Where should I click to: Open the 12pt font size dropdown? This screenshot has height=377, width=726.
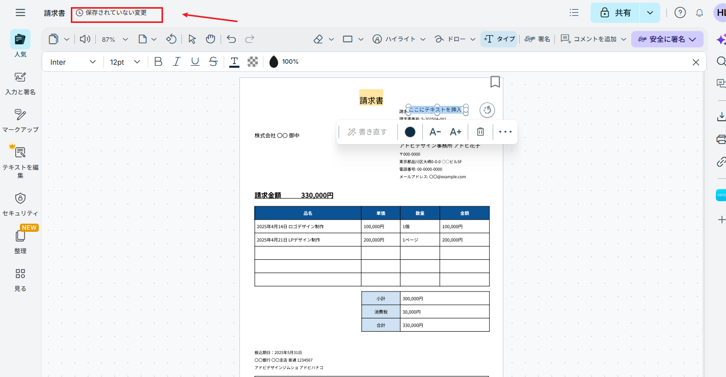125,62
